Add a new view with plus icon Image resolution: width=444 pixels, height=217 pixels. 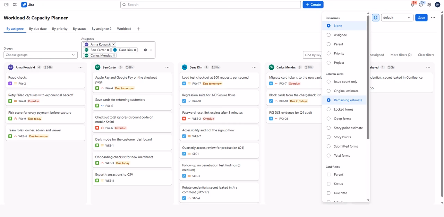click(139, 29)
